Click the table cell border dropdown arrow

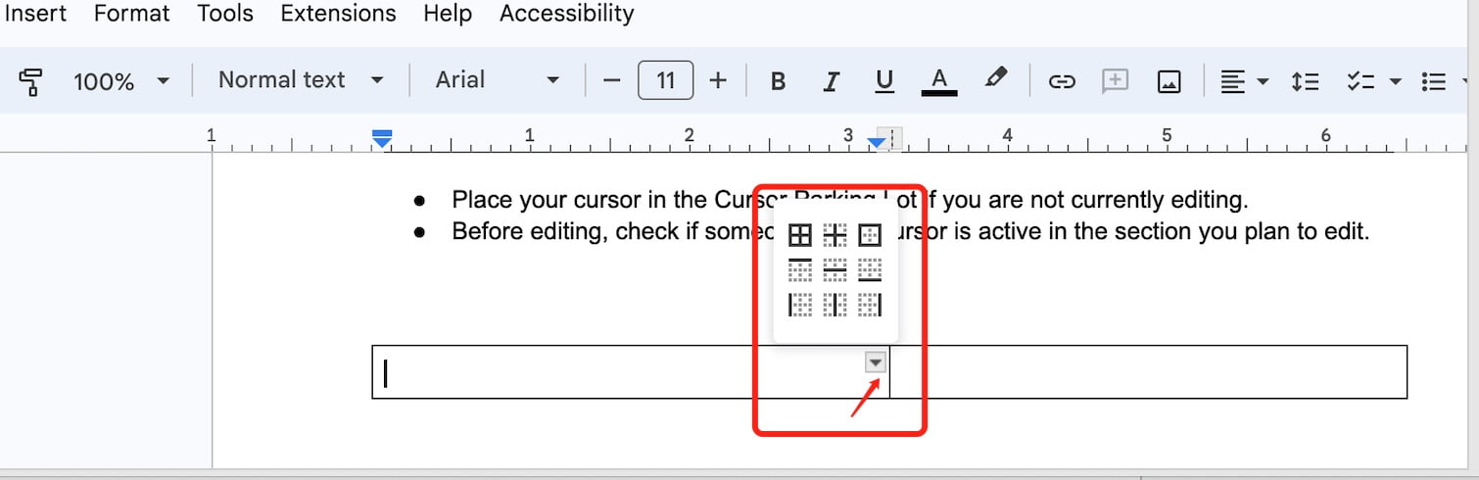(x=876, y=362)
